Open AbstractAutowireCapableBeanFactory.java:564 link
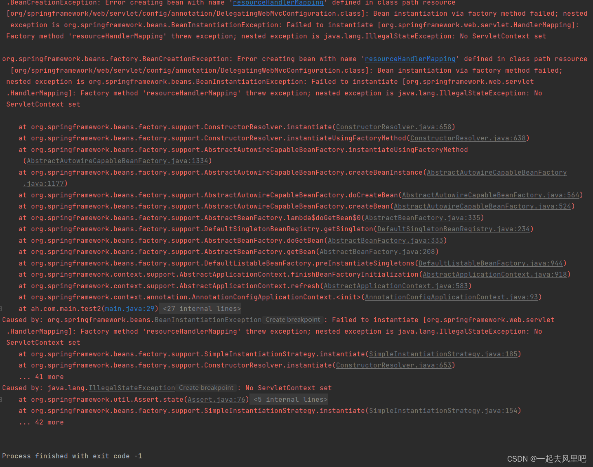Viewport: 593px width, 467px height. [490, 195]
